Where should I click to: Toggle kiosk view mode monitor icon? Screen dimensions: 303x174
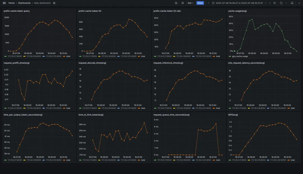tap(292, 3)
